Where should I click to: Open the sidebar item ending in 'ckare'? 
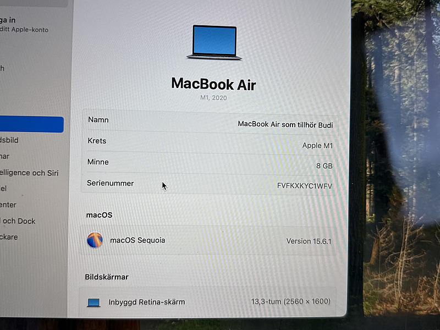[x=9, y=237]
